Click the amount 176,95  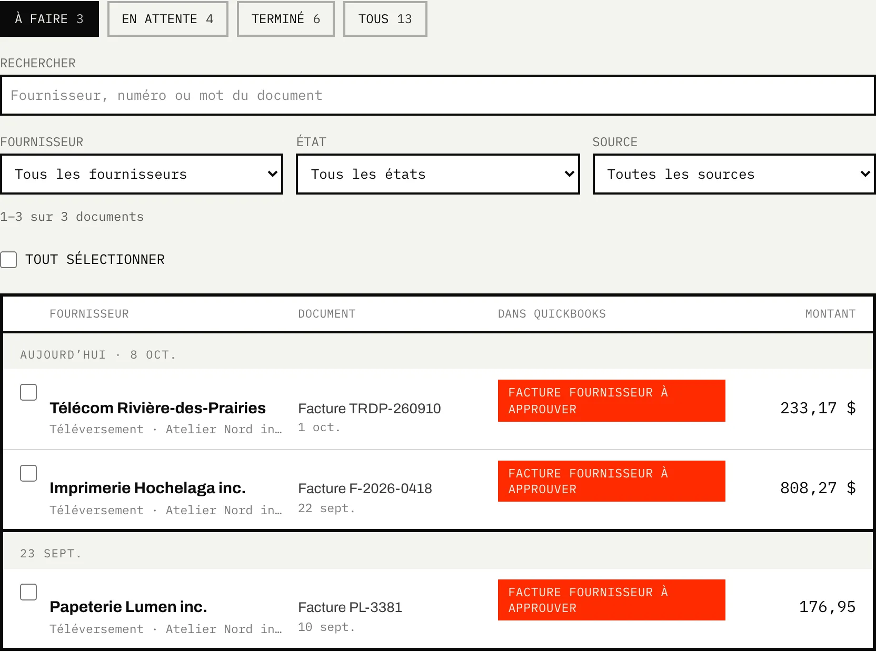click(x=827, y=607)
